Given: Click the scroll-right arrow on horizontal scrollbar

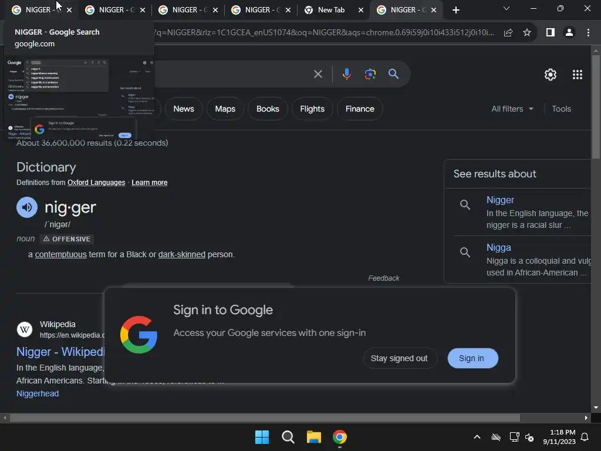Looking at the screenshot, I should [x=586, y=418].
